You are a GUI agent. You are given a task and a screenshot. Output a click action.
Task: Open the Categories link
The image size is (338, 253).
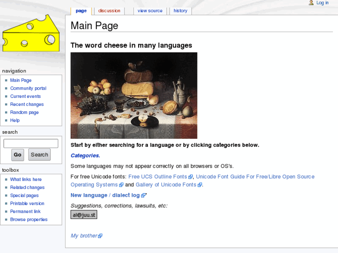pos(85,156)
